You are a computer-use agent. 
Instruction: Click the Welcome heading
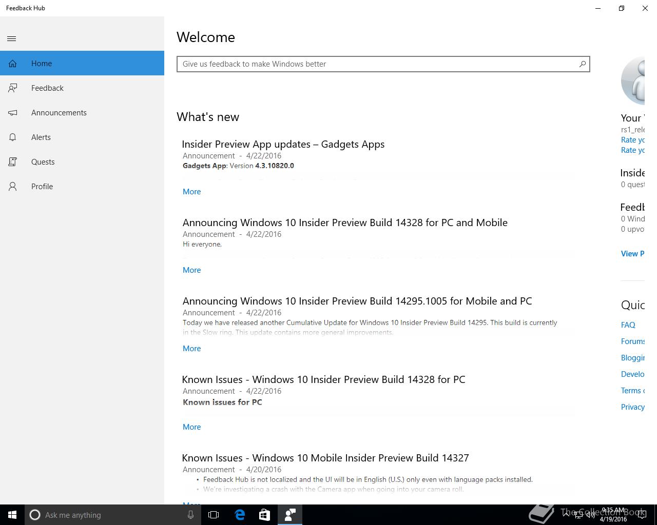coord(206,37)
